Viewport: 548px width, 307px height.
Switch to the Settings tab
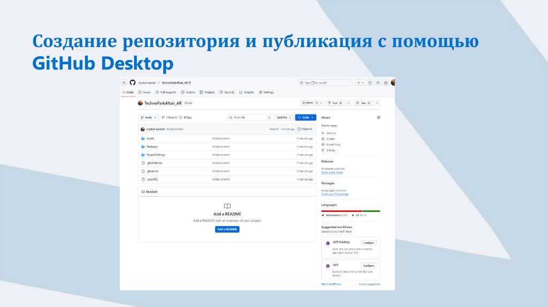point(267,92)
